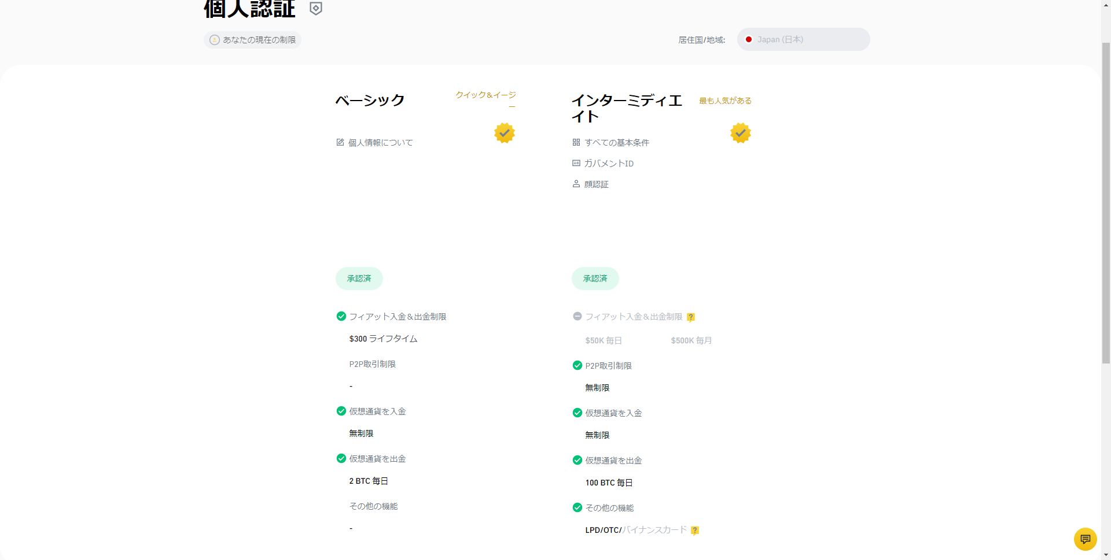The width and height of the screenshot is (1111, 560).
Task: Click the grid icon beside すべての基本条件
Action: (576, 142)
